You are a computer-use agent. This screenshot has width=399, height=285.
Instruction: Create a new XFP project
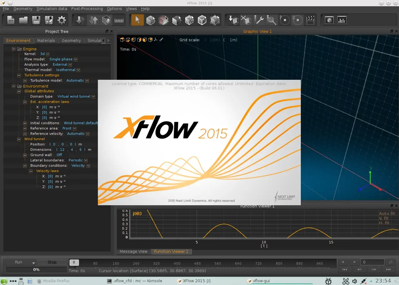11,20
